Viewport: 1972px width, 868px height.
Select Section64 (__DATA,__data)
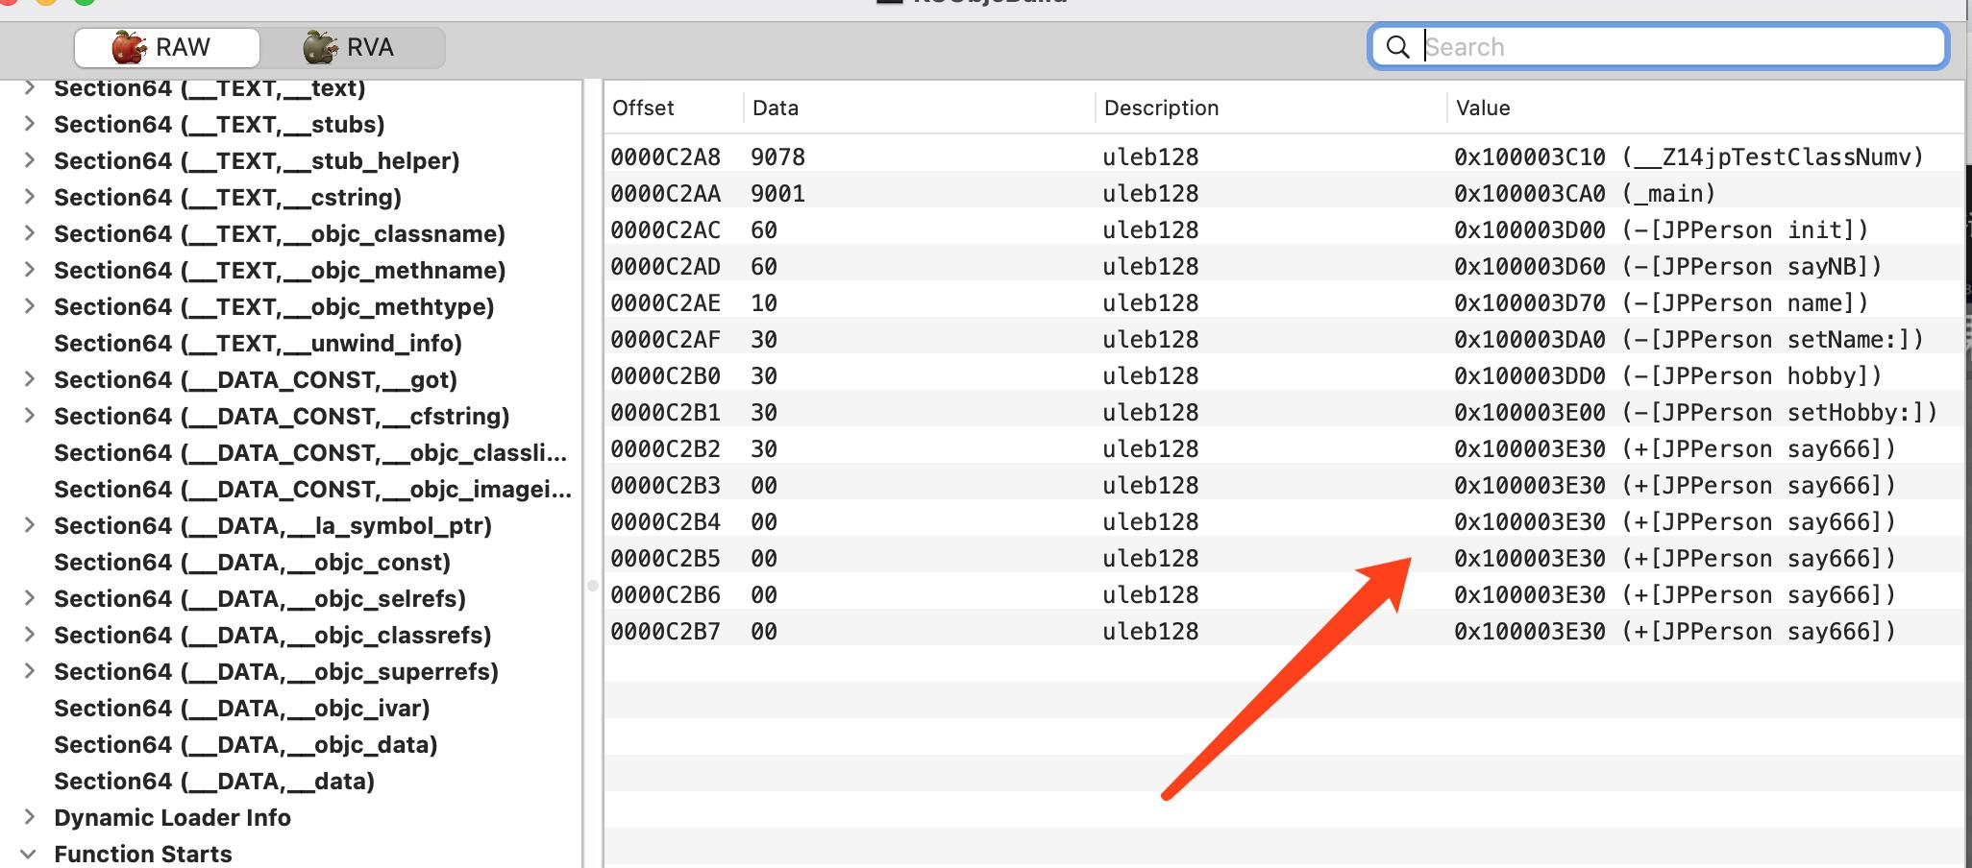click(214, 781)
